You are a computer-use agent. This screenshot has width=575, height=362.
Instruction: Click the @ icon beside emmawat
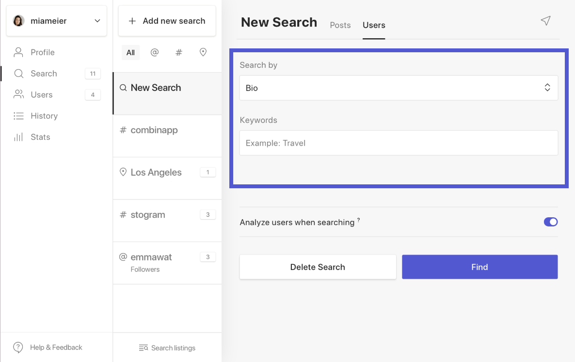point(123,257)
